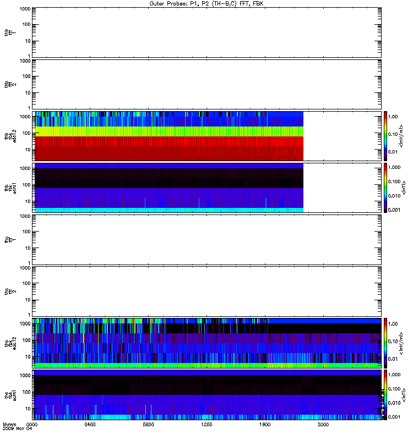Click inside the empty thc fff 1 panel
The image size is (413, 440).
pos(206,240)
